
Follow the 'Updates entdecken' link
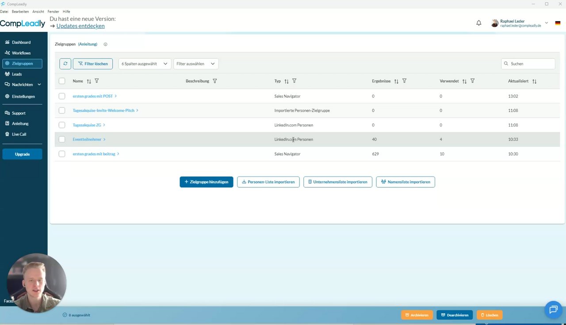click(x=80, y=26)
